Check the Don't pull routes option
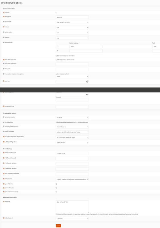160x228 pixels. [x=56, y=188]
